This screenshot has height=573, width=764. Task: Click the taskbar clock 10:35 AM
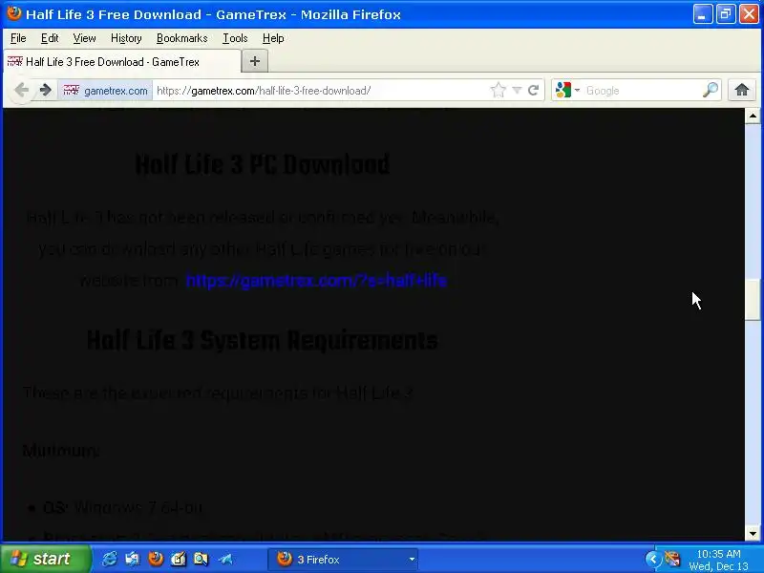click(x=719, y=554)
